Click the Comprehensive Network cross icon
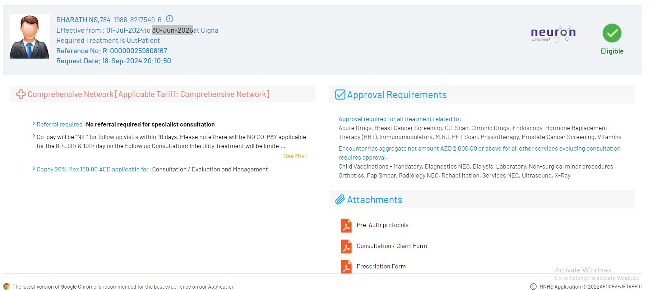The height and width of the screenshot is (290, 657). click(21, 94)
